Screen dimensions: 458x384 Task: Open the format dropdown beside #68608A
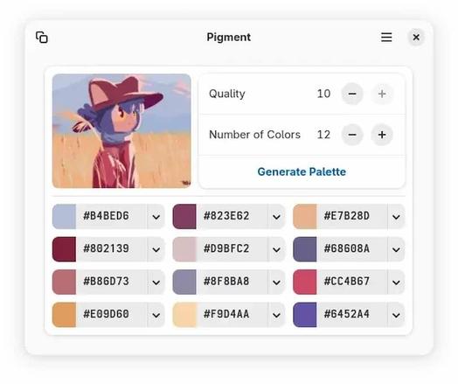click(396, 249)
